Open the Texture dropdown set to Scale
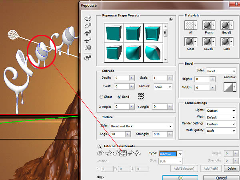Viewport: 240px width, 180px height. click(x=163, y=87)
